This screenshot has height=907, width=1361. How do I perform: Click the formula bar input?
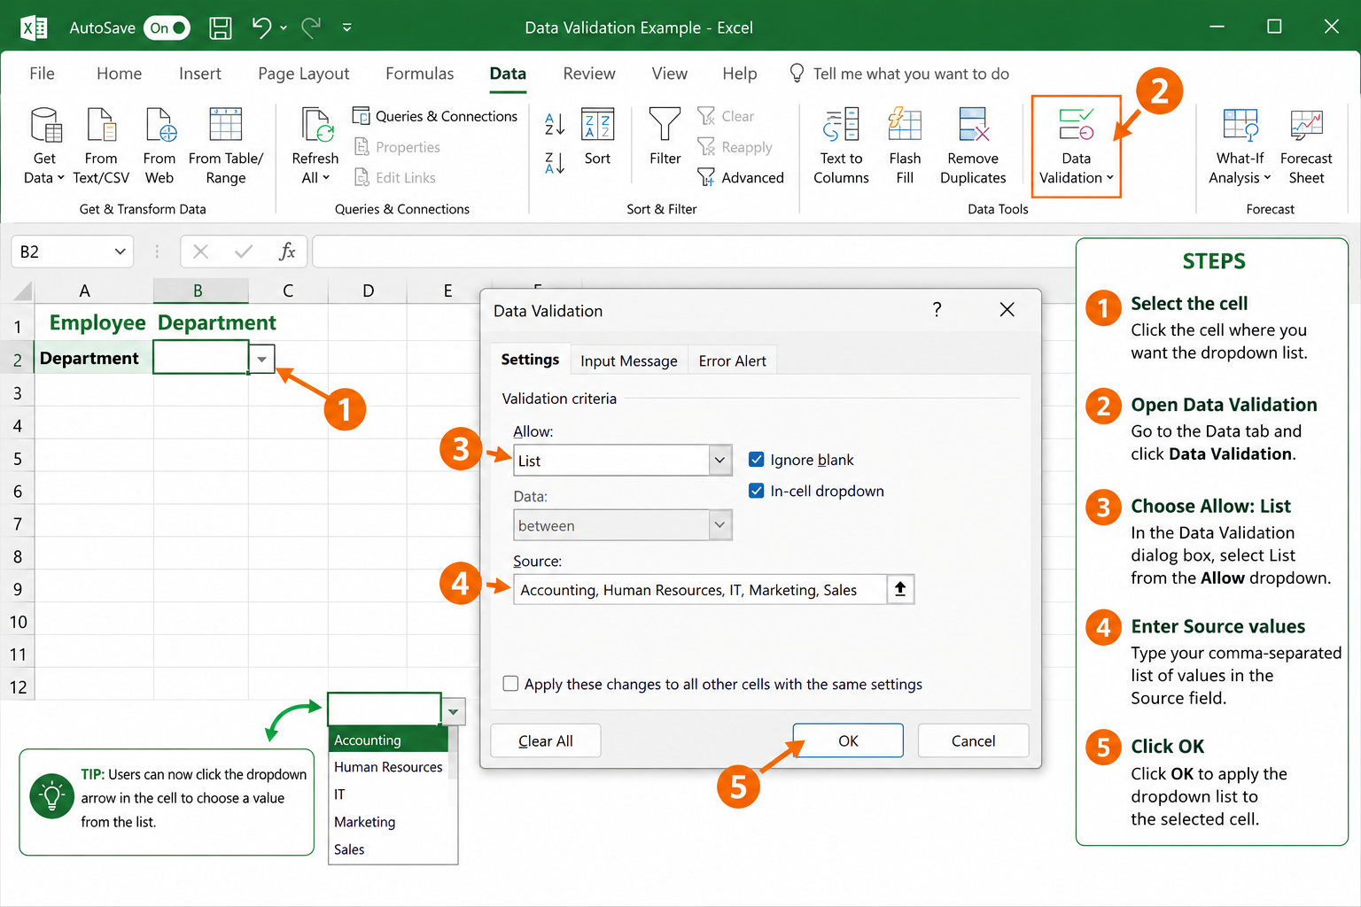point(693,252)
